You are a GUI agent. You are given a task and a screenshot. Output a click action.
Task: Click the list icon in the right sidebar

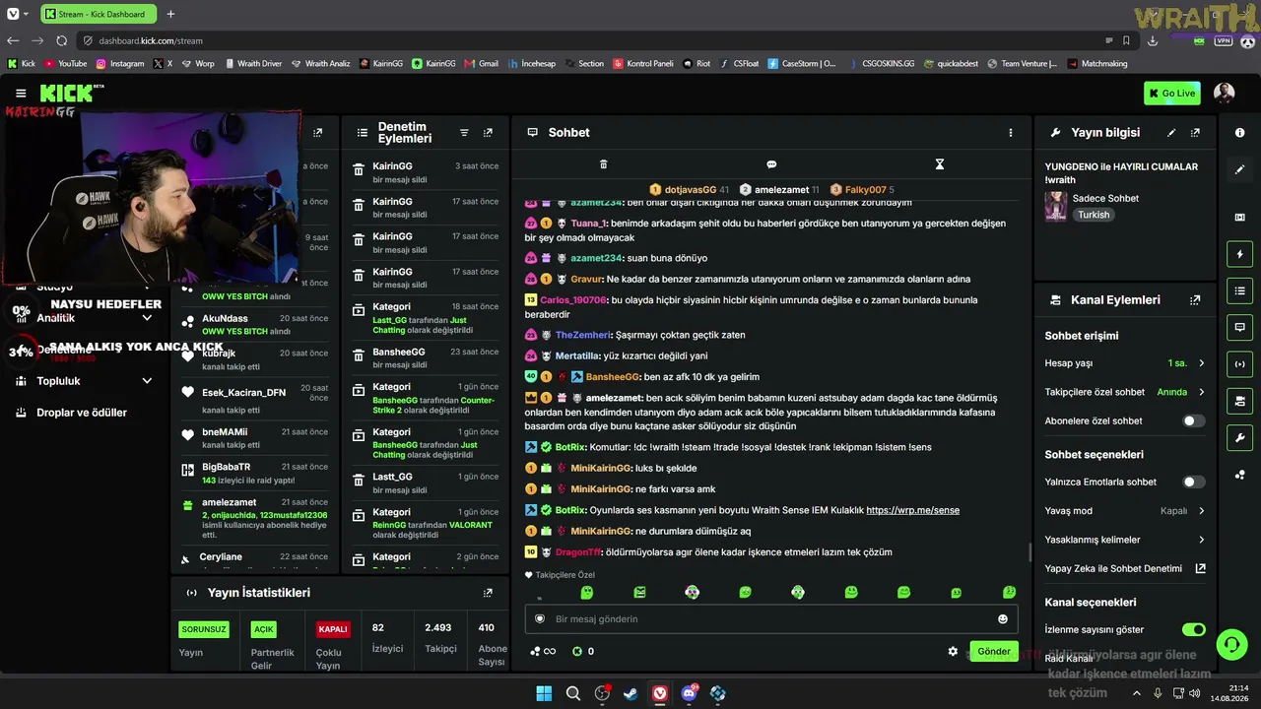1239,290
